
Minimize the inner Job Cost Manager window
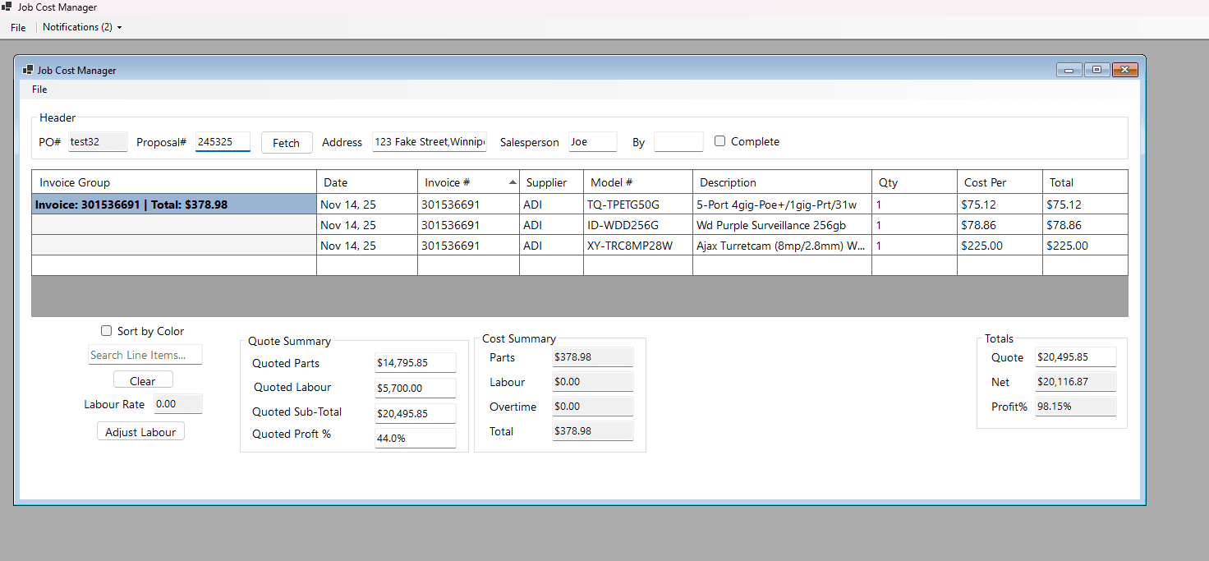[1069, 71]
